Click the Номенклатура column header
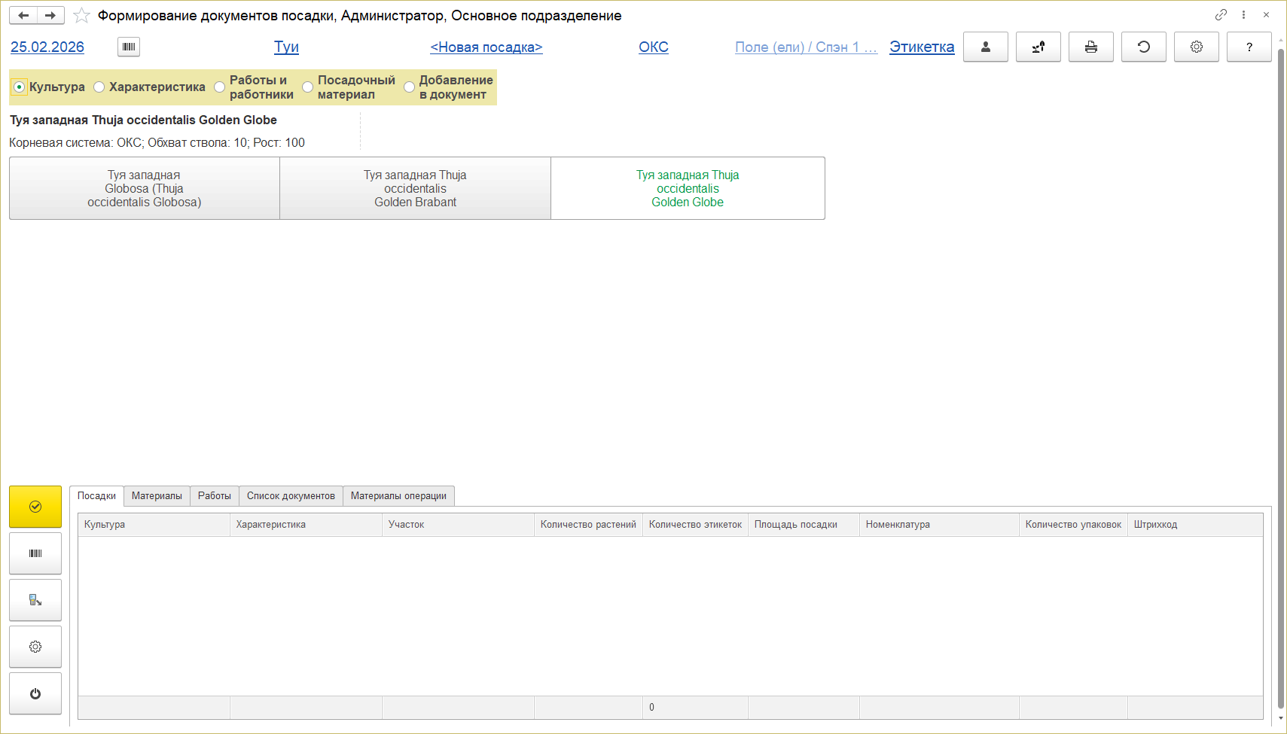Image resolution: width=1287 pixels, height=734 pixels. [x=939, y=525]
